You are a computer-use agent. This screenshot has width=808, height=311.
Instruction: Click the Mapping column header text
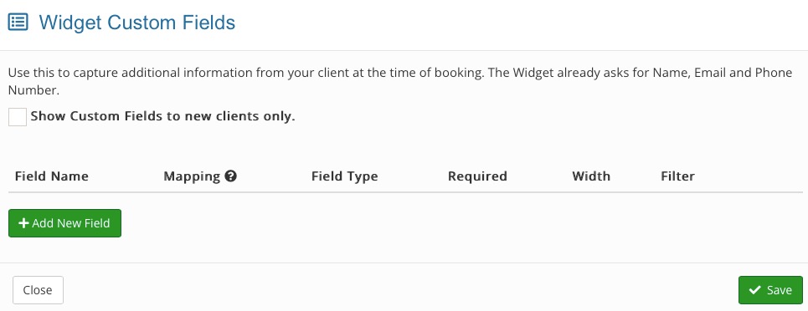pyautogui.click(x=192, y=176)
